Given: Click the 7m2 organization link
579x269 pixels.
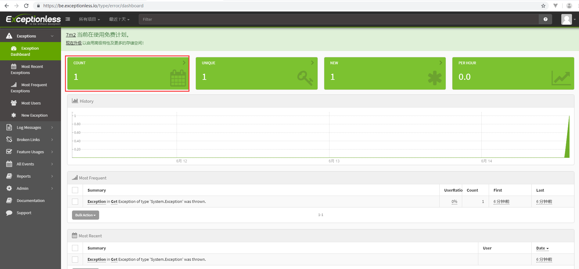Looking at the screenshot, I should click(71, 35).
